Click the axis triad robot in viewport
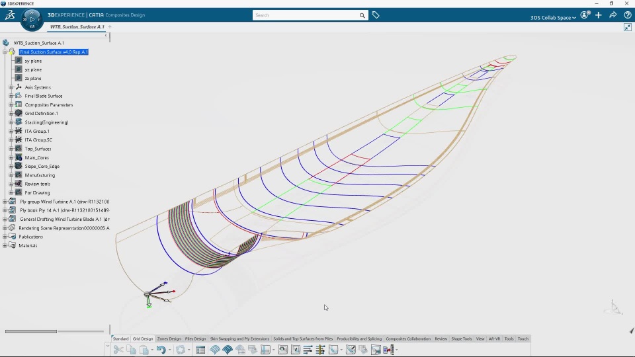The width and height of the screenshot is (635, 357). 158,294
